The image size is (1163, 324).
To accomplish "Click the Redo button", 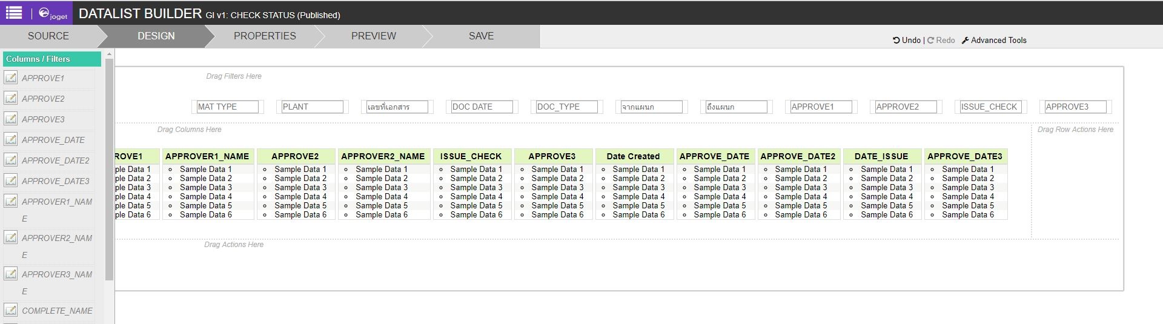I will click(x=941, y=40).
